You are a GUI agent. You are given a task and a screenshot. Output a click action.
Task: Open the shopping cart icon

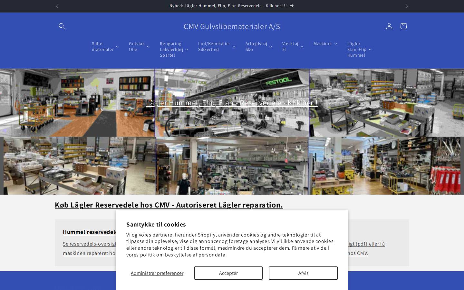coord(403,26)
